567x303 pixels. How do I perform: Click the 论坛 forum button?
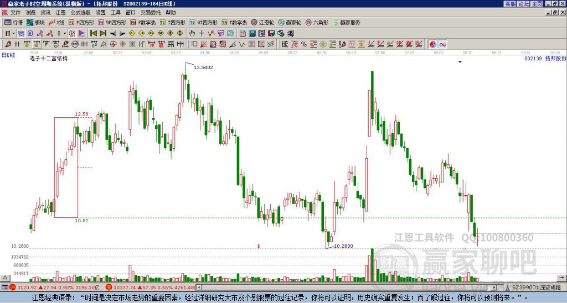(524, 4)
